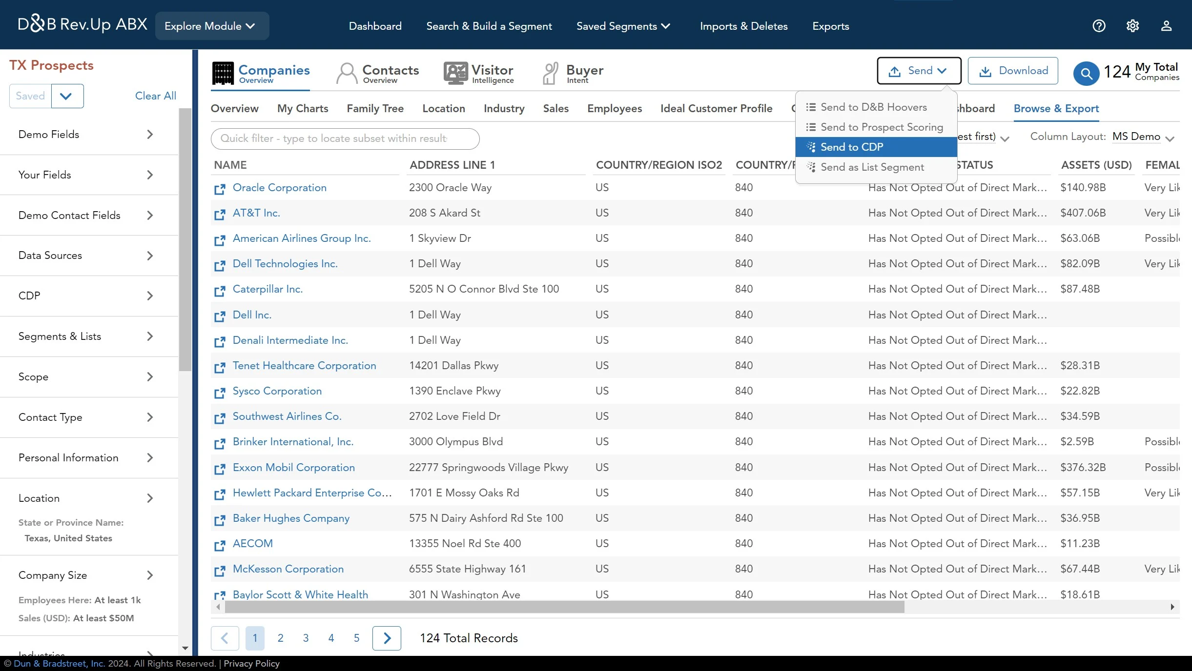Expand the CDP filter section

pos(89,296)
